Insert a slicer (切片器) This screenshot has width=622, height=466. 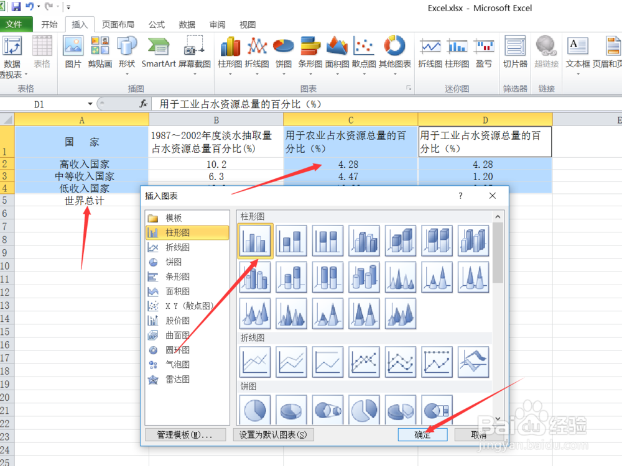pos(515,52)
